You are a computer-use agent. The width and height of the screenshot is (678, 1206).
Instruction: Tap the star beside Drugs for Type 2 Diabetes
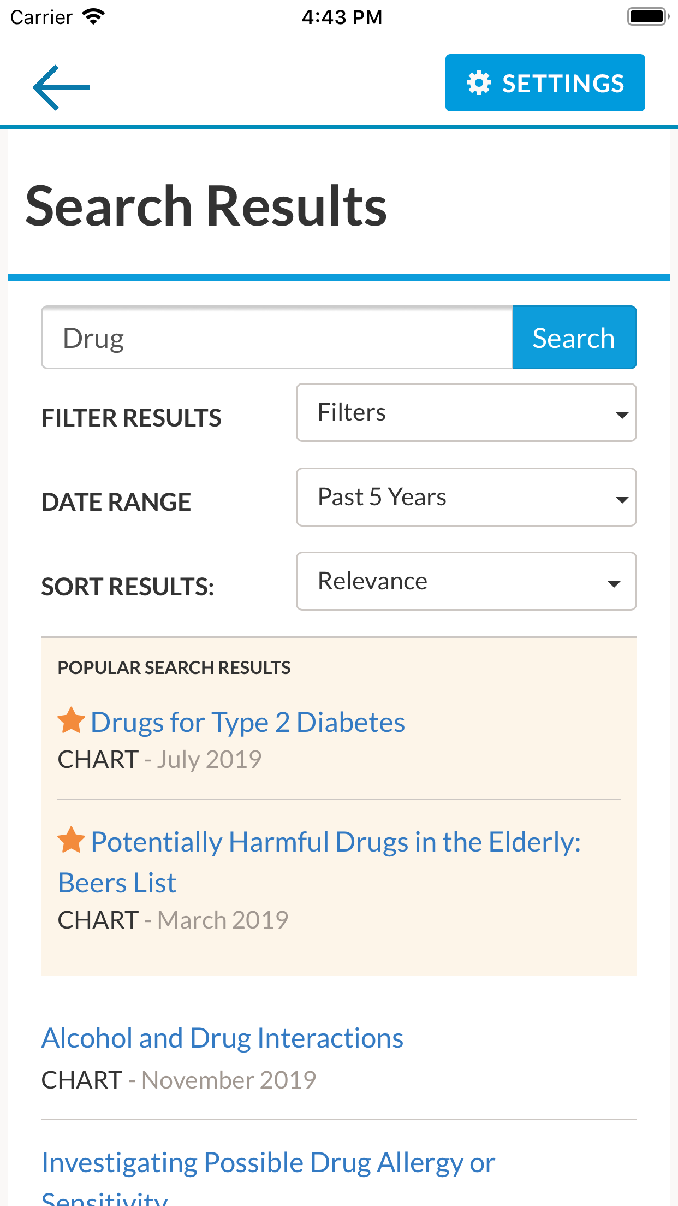pyautogui.click(x=72, y=720)
